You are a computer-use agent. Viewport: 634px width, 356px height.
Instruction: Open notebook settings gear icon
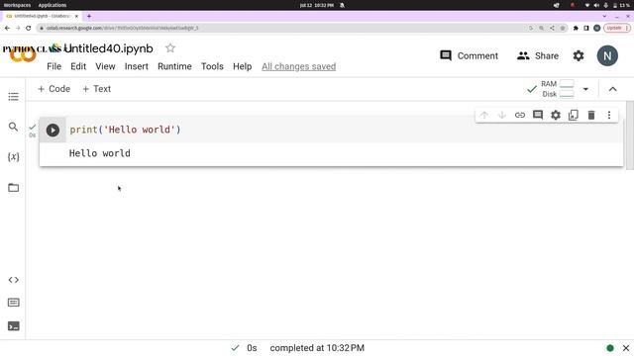[x=579, y=55]
